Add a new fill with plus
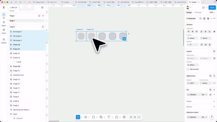The height and width of the screenshot is (122, 217). (214, 90)
